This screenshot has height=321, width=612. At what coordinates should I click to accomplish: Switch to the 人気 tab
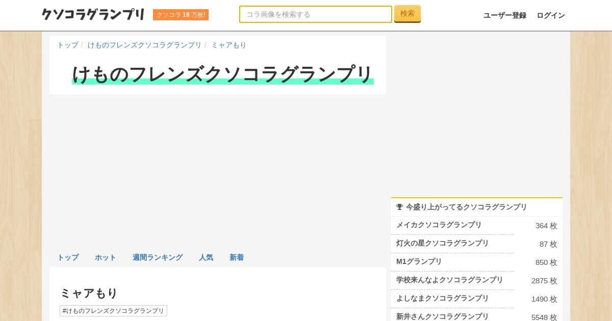206,257
